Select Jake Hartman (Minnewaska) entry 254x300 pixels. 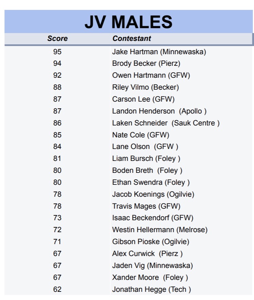tap(159, 52)
